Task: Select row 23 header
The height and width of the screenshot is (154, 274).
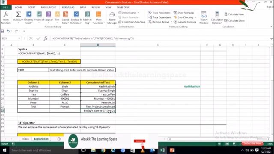Action: point(3,111)
